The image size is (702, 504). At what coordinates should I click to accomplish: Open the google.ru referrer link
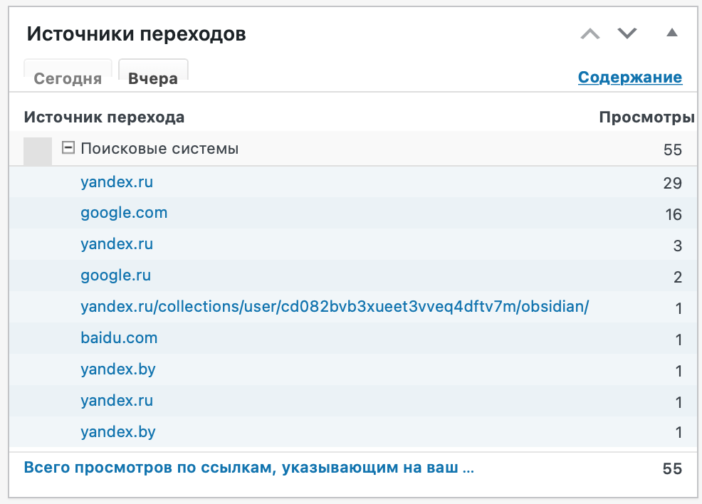(115, 275)
